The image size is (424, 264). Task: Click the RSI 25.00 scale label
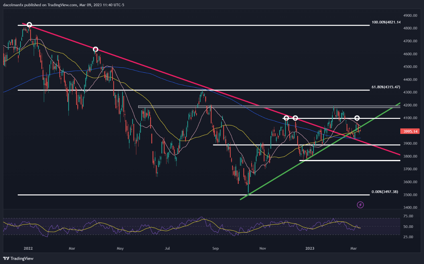[x=408, y=237]
